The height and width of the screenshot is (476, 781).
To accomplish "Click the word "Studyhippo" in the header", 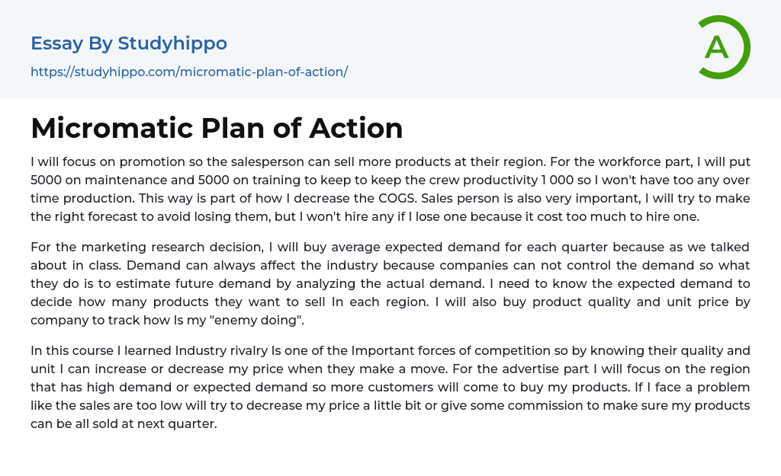I will 172,43.
